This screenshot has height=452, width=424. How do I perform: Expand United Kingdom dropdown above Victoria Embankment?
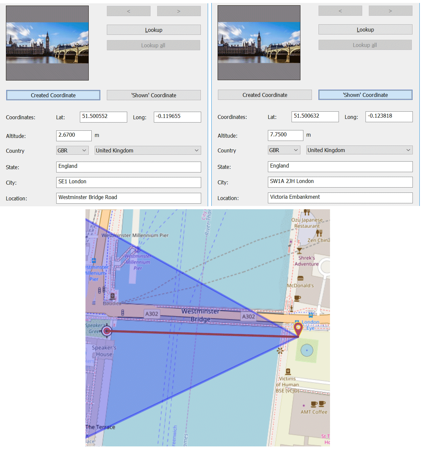click(359, 150)
